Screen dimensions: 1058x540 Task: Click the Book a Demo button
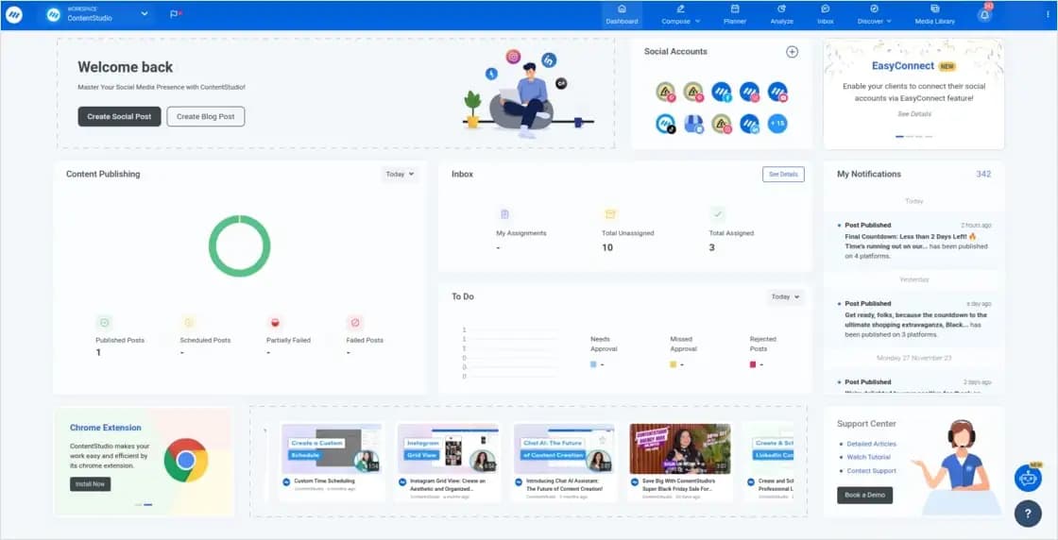click(864, 495)
